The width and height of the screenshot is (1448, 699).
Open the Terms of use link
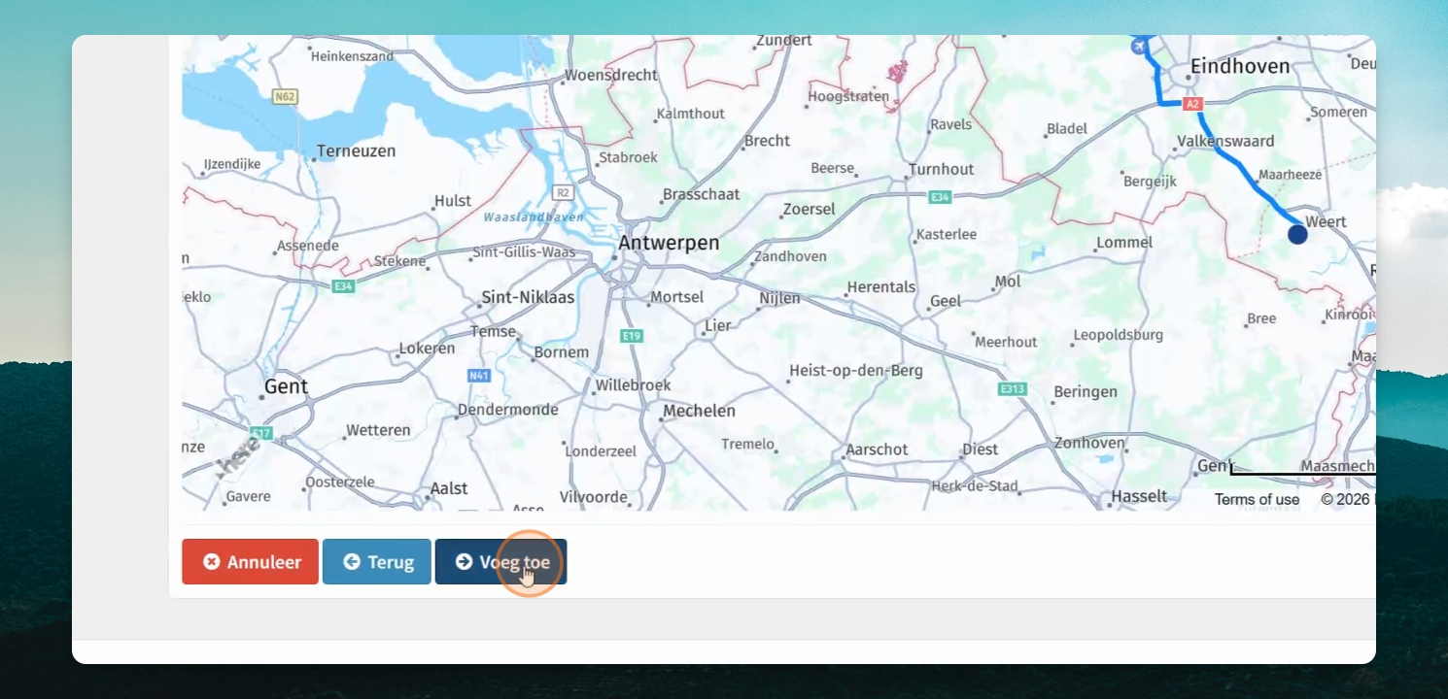(x=1257, y=499)
